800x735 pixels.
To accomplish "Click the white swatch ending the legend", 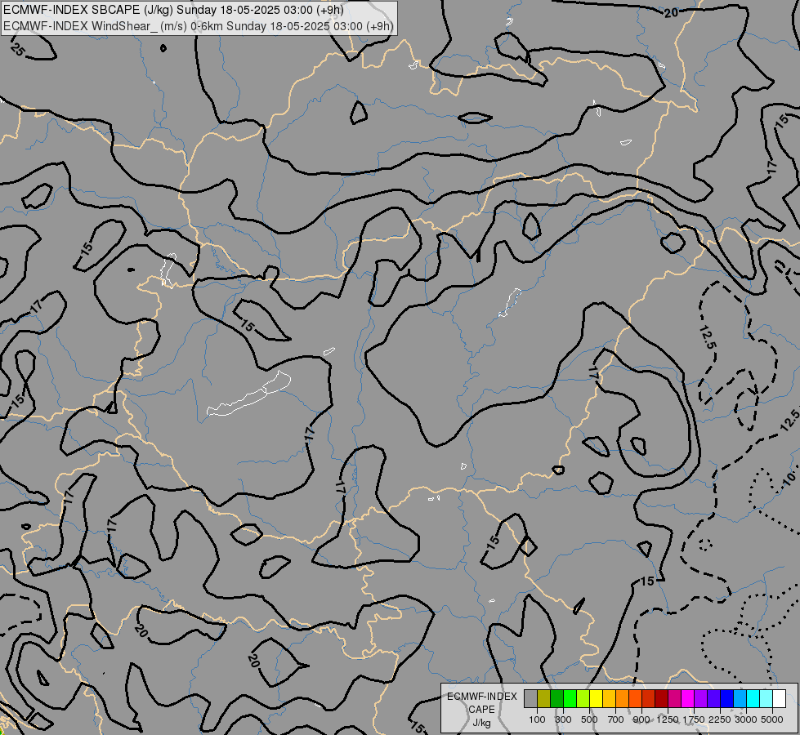I will coord(779,699).
